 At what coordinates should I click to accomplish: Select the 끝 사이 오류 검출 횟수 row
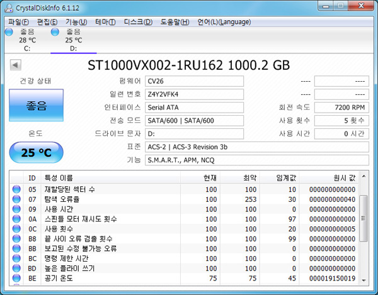(x=185, y=238)
